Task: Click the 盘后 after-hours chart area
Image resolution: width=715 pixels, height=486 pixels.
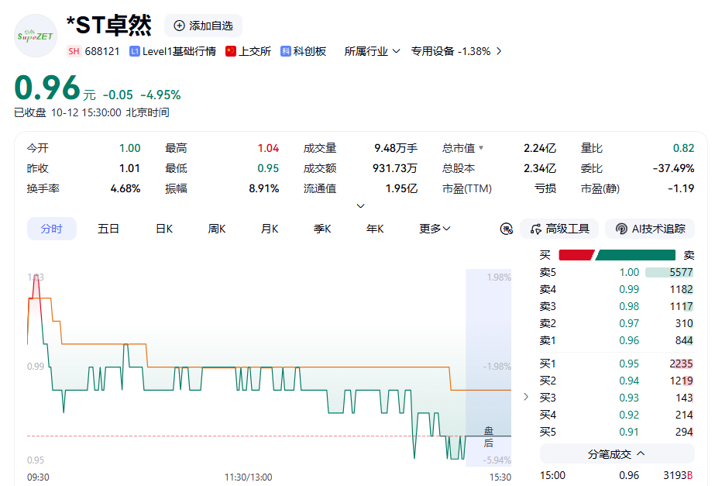Action: [x=488, y=367]
